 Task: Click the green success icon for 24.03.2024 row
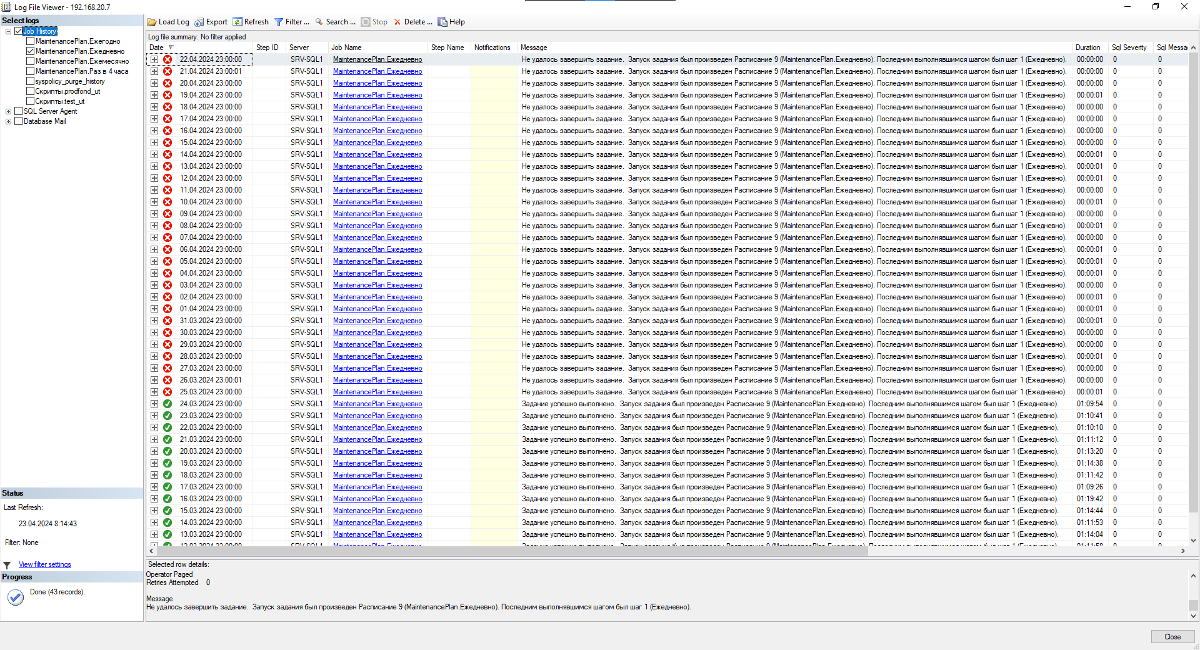(167, 404)
